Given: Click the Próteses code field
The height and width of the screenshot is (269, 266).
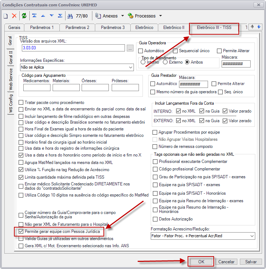Looking at the screenshot, I should click(x=125, y=88).
